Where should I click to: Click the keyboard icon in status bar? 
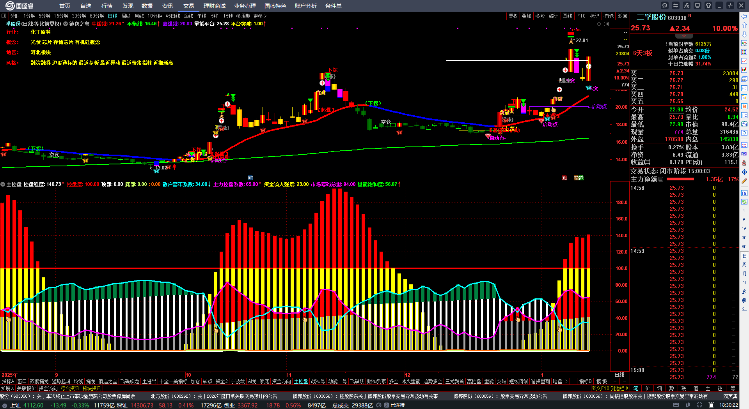pos(676,405)
